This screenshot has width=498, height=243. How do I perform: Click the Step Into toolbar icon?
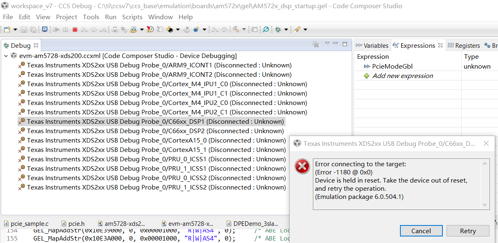pos(84,29)
